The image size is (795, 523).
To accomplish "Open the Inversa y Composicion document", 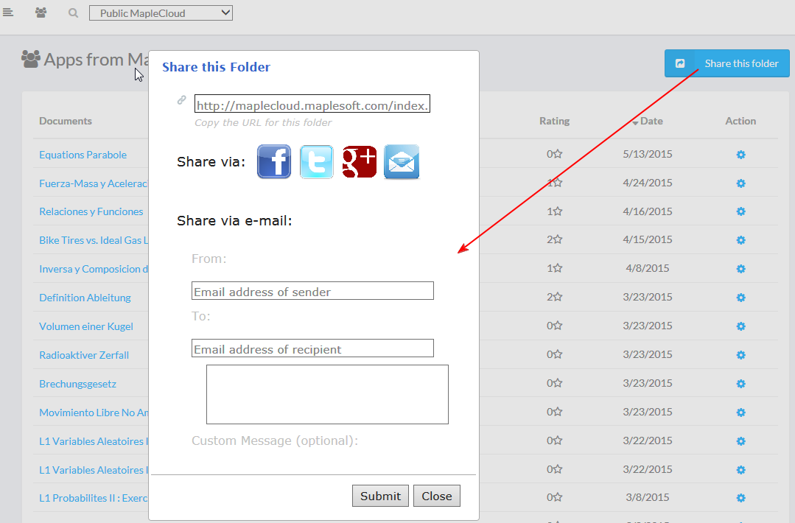I will pyautogui.click(x=94, y=269).
